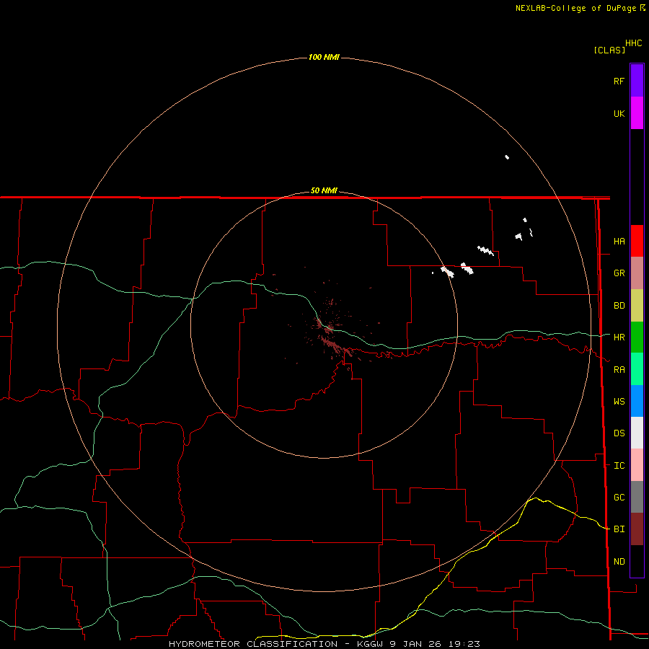
Task: Click the GR legend label
Action: click(x=619, y=273)
